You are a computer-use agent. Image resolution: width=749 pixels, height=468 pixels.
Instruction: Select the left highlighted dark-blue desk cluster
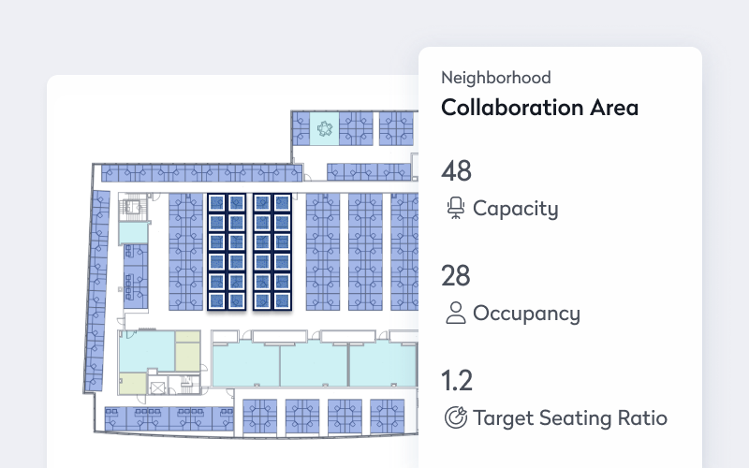coord(227,252)
